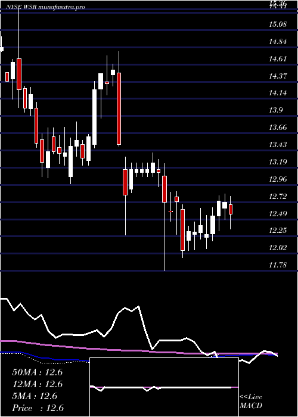Viewport: 298px width, 417px height.
Task: Select the 14.84 price axis label
Action: (278, 42)
